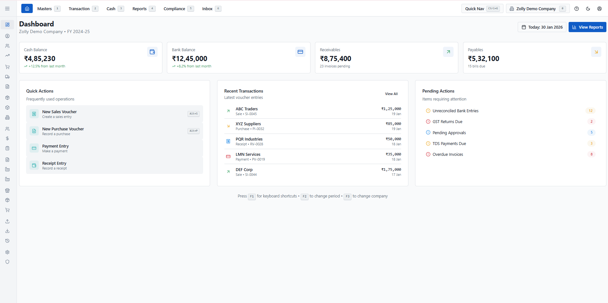Open the dollar payments icon in the sidebar

[x=7, y=138]
